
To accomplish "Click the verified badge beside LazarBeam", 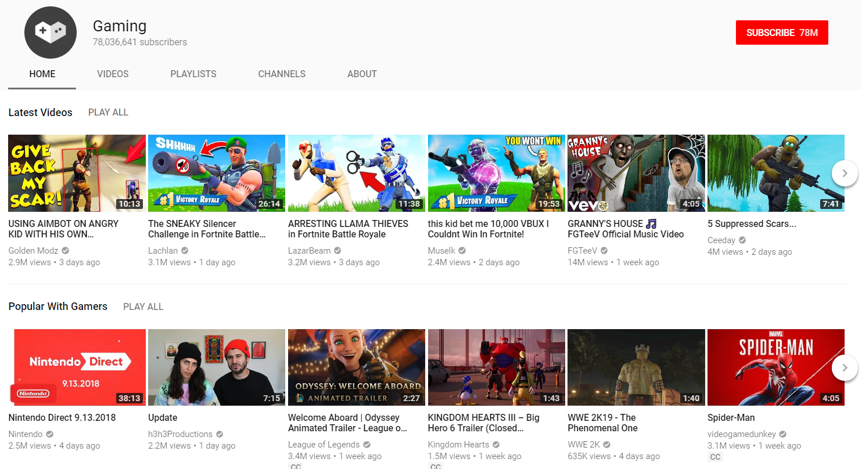I will (337, 251).
